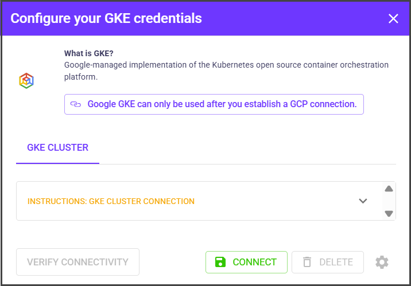Click the chain-link icon in the GCP notice
This screenshot has width=411, height=286.
coord(76,104)
